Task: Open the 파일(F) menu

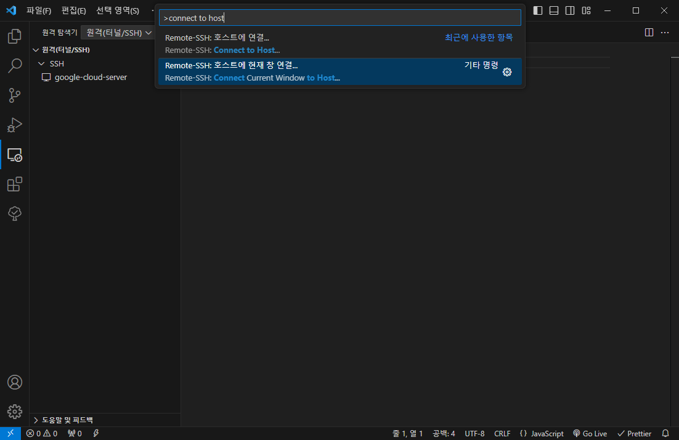Action: 39,10
